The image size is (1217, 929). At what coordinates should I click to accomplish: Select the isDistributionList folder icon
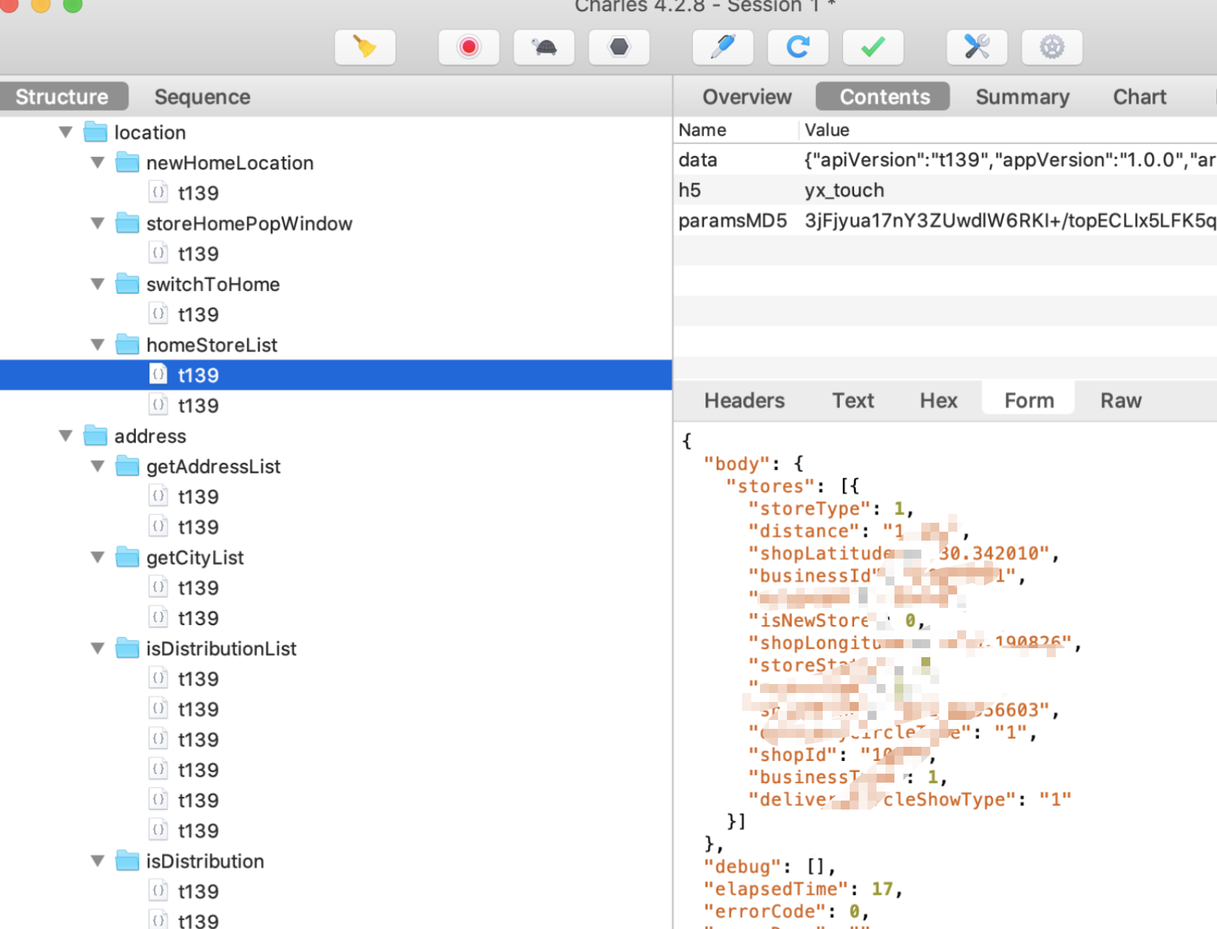128,649
